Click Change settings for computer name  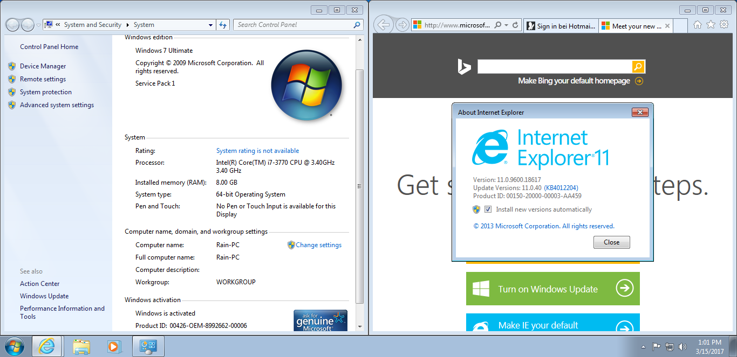pos(319,245)
